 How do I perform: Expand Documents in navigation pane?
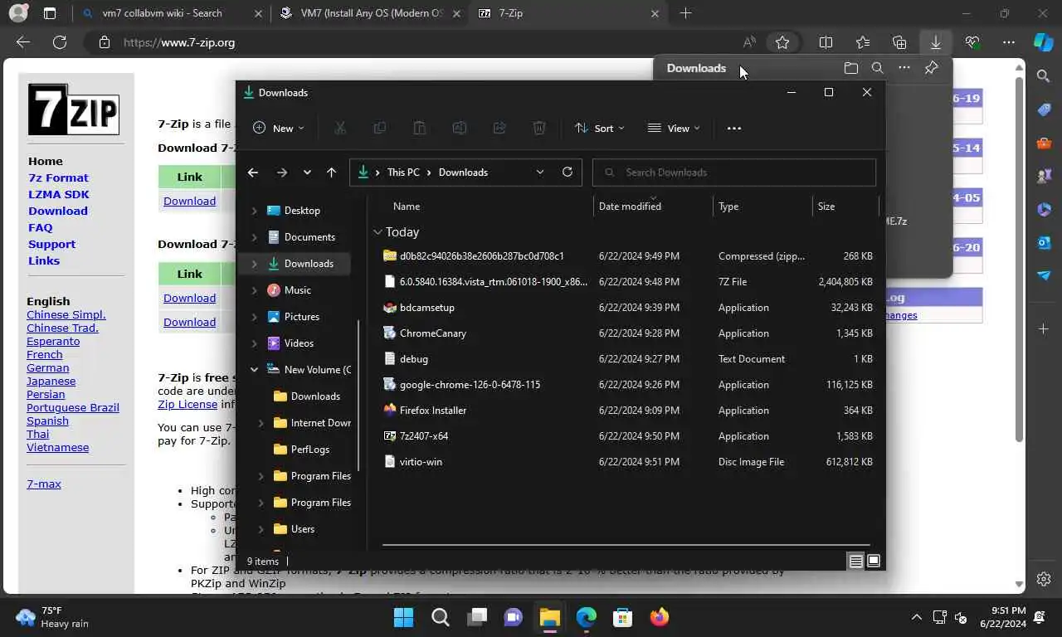point(255,237)
